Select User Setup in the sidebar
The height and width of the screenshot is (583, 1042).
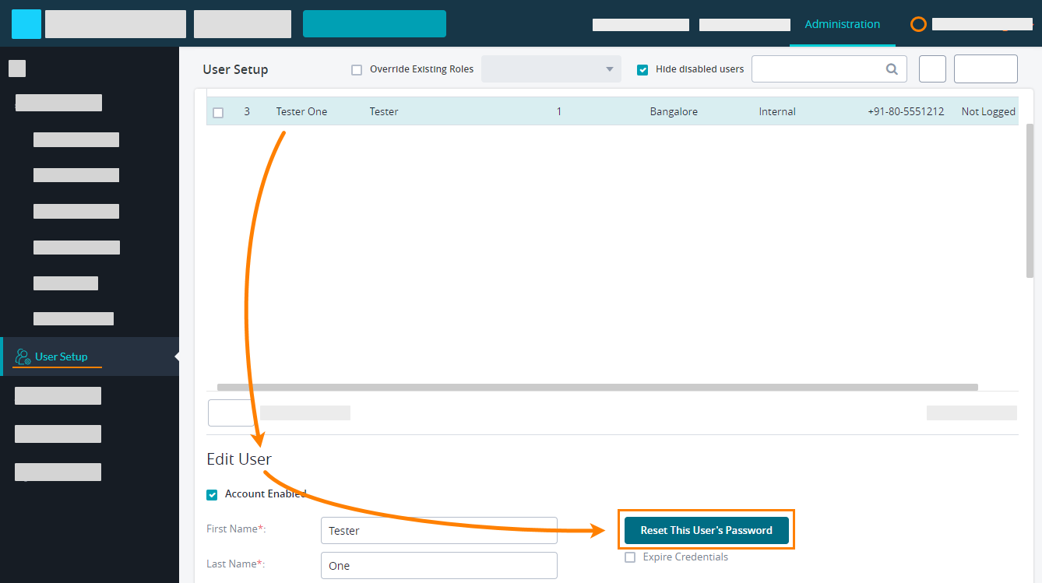[61, 356]
